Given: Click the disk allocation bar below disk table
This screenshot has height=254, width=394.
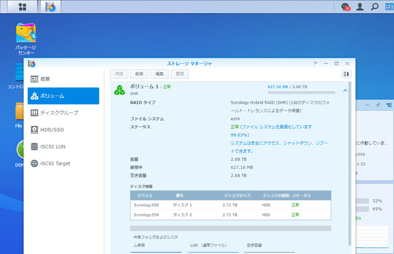Looking at the screenshot, I should point(230,228).
